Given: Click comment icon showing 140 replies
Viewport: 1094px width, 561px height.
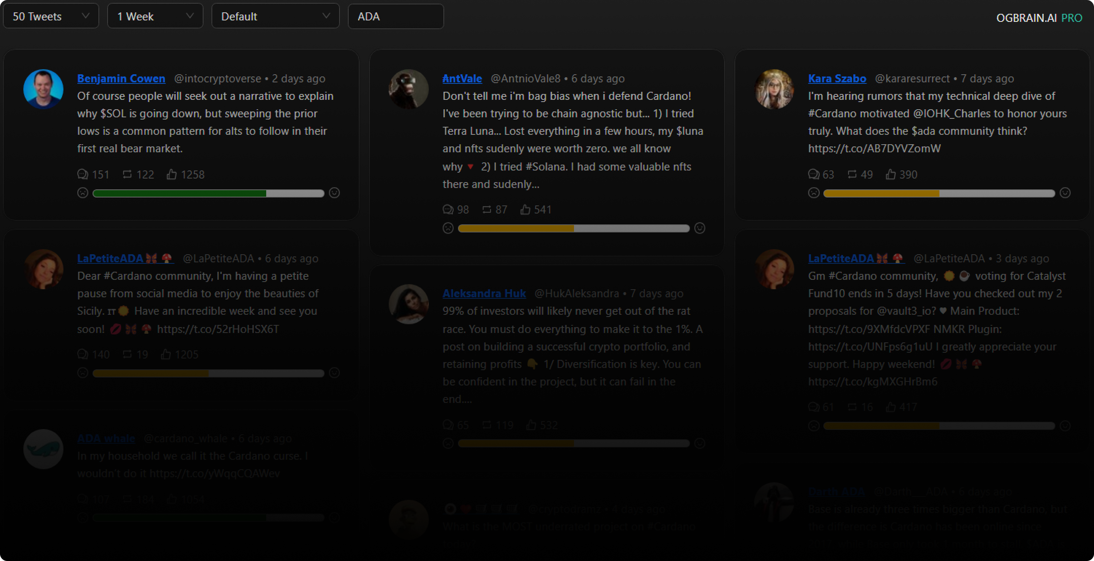Looking at the screenshot, I should click(82, 354).
